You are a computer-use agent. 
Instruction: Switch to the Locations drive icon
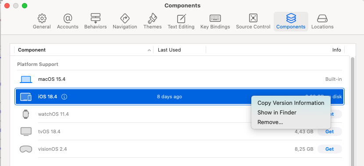pos(322,18)
